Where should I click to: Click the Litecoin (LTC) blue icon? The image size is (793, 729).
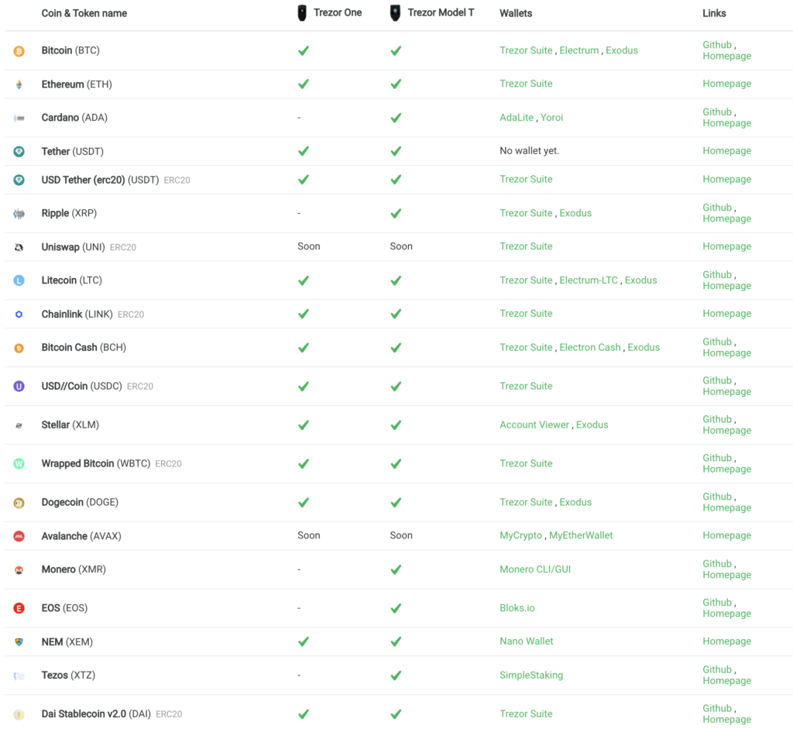coord(19,280)
